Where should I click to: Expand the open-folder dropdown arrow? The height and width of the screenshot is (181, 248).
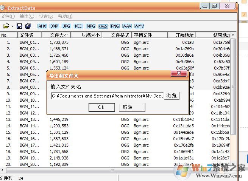coord(12,26)
